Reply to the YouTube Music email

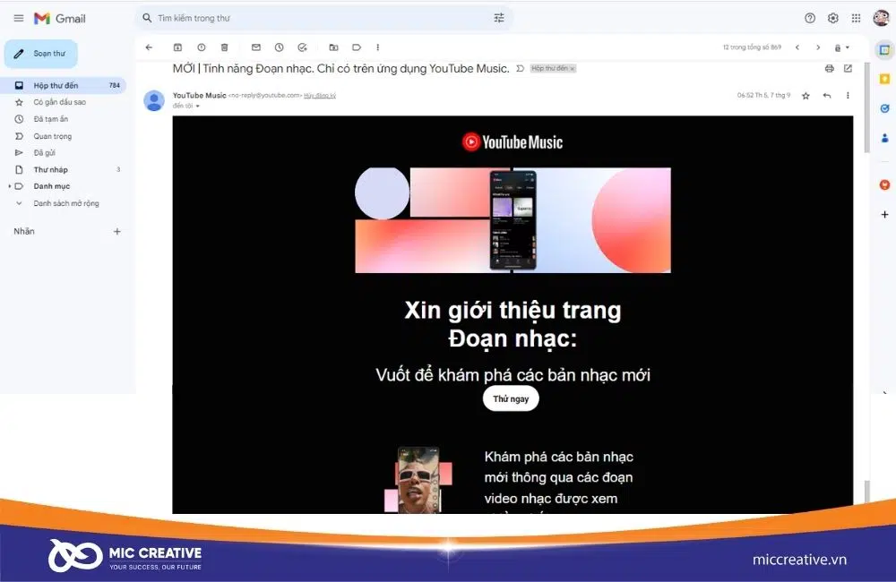point(827,96)
